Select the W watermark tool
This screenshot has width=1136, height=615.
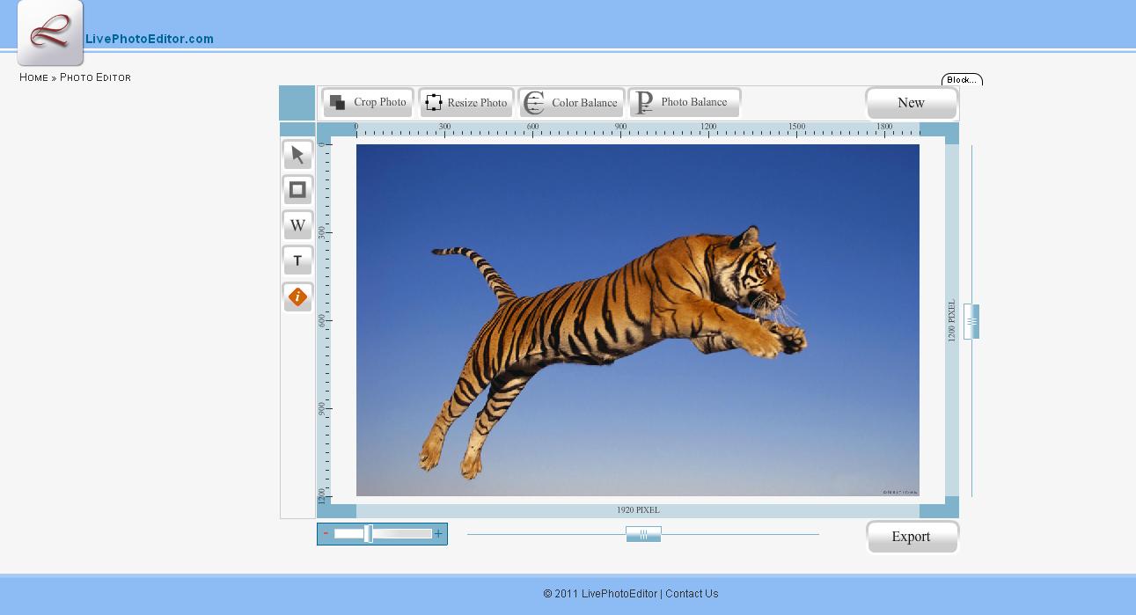297,225
